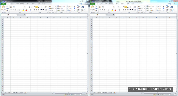Open the number format dropdown in the right window
Image resolution: width=178 pixels, height=96 pixels.
coord(144,6)
